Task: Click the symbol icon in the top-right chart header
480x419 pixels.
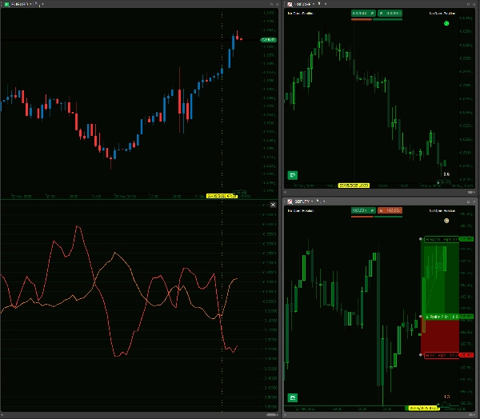Action: click(290, 4)
